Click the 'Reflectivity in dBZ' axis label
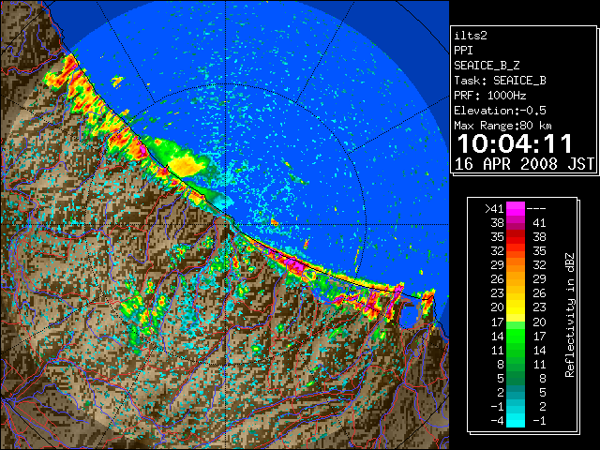Screen dimensions: 600x450 click(x=570, y=315)
